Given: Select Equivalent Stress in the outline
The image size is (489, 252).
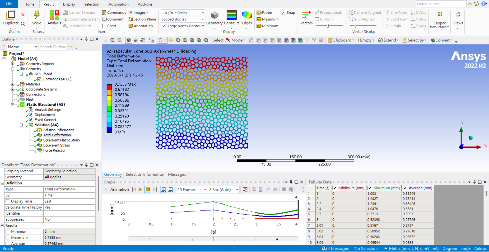Looking at the screenshot, I should pos(56,145).
